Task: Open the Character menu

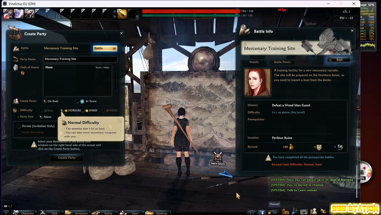Action: [25, 213]
